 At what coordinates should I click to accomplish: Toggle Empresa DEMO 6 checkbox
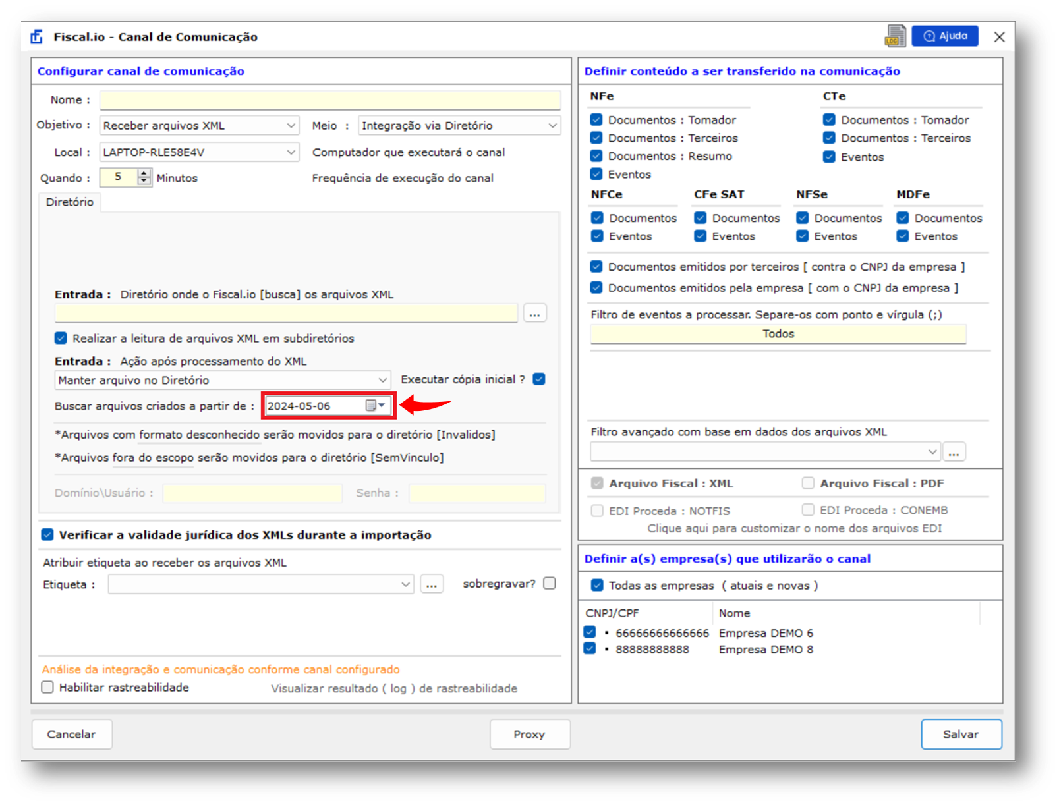[x=590, y=632]
